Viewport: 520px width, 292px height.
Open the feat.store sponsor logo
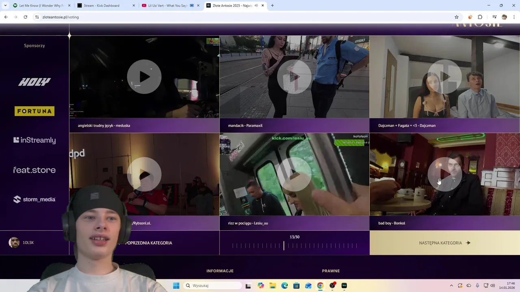click(x=35, y=170)
